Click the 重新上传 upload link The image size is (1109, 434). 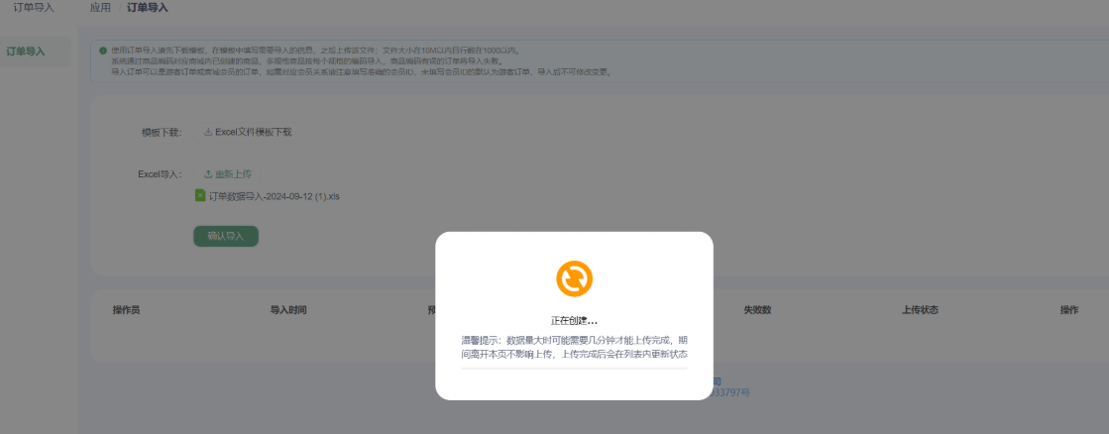(233, 173)
